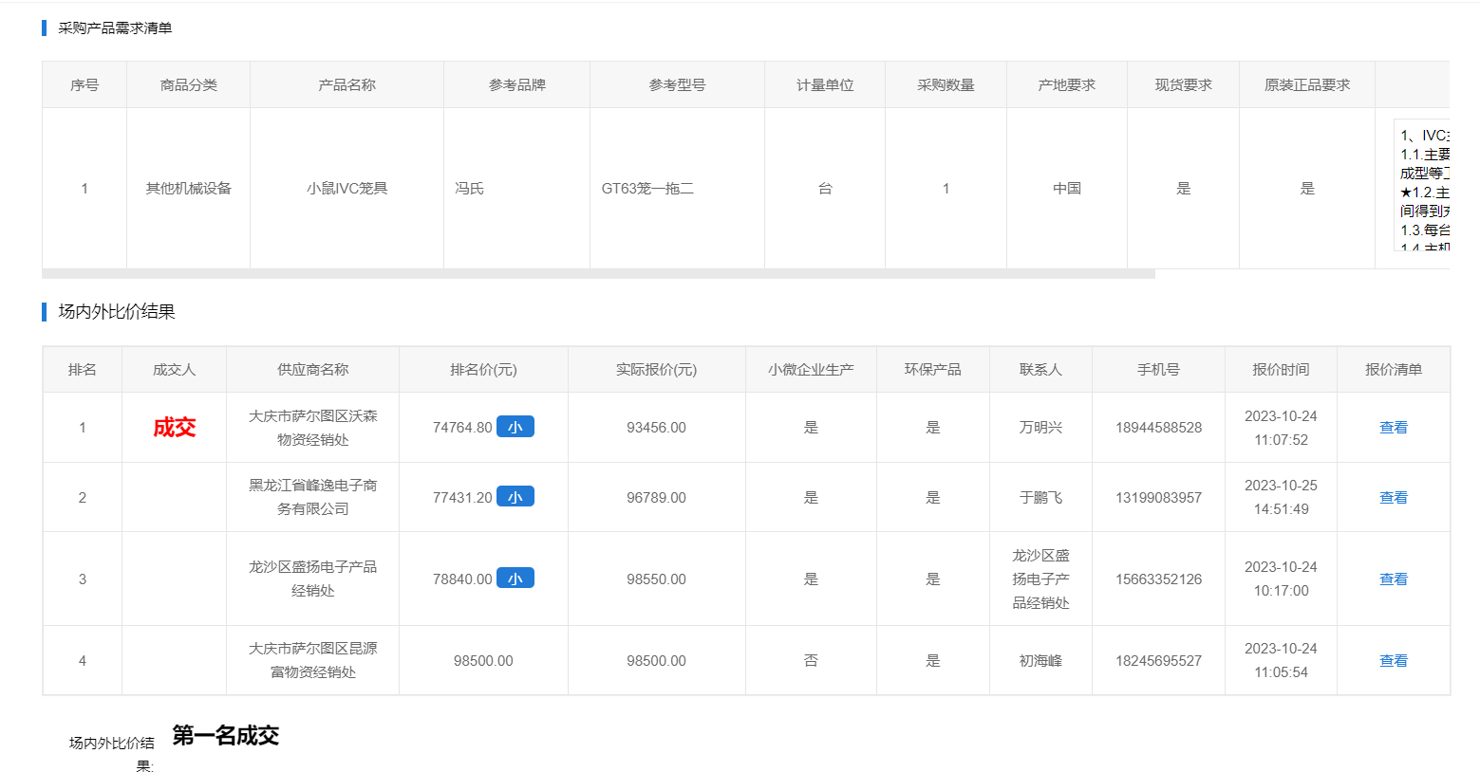Click the 小 badge beside price 74764.80
The width and height of the screenshot is (1480, 772).
click(x=515, y=427)
